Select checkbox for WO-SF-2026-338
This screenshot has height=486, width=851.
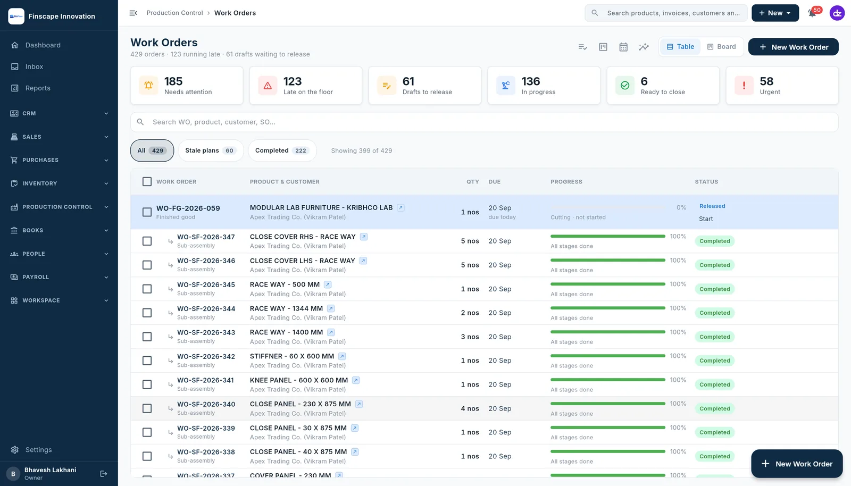coord(147,456)
